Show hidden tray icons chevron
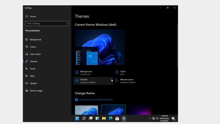Screen dimensions: 220x124 coord(150,118)
